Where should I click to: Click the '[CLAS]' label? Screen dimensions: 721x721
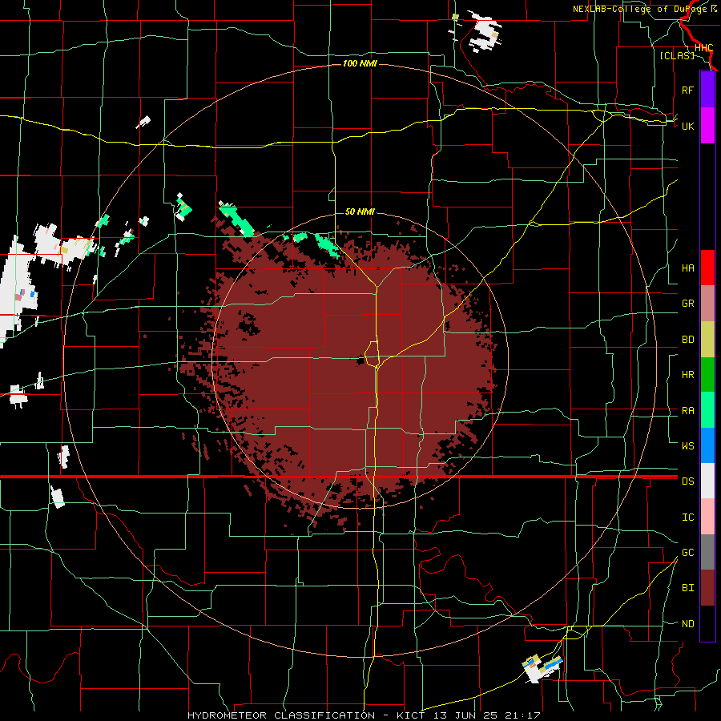[677, 55]
